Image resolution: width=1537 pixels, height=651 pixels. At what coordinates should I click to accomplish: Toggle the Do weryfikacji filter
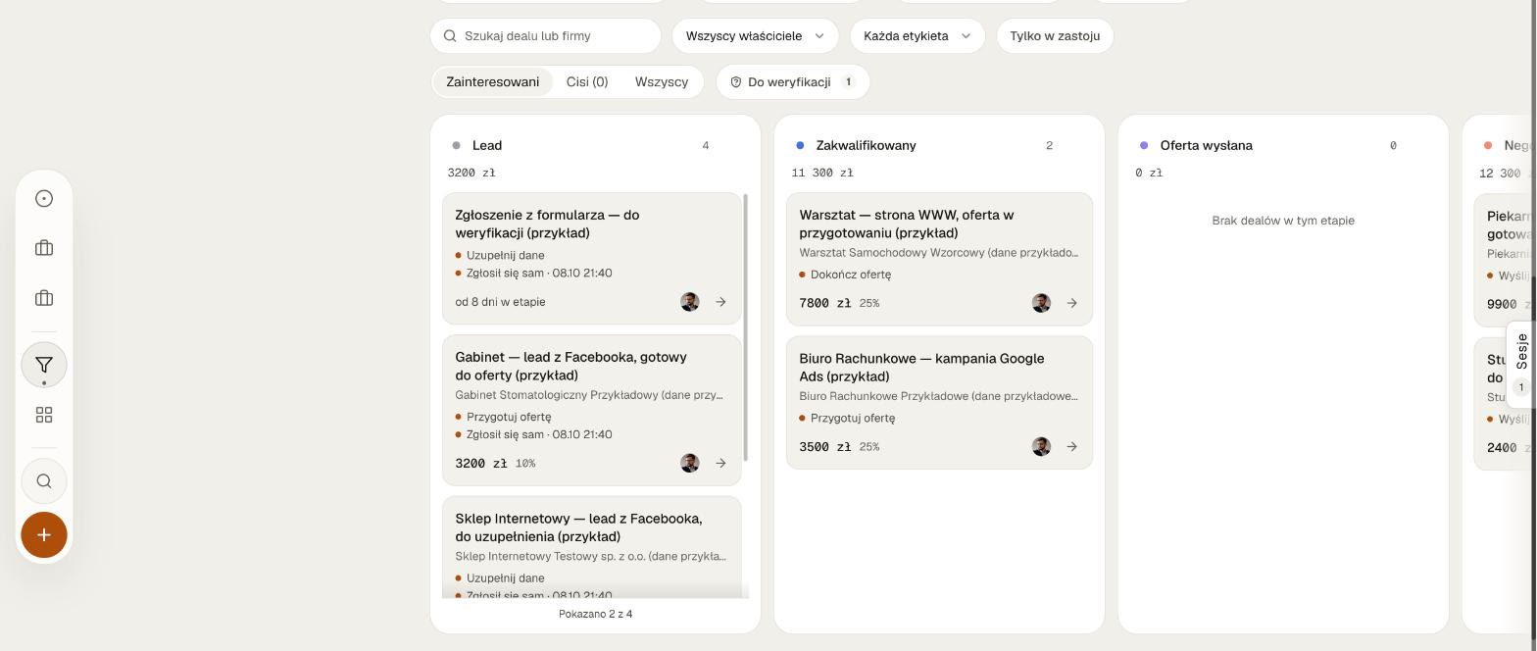tap(793, 82)
